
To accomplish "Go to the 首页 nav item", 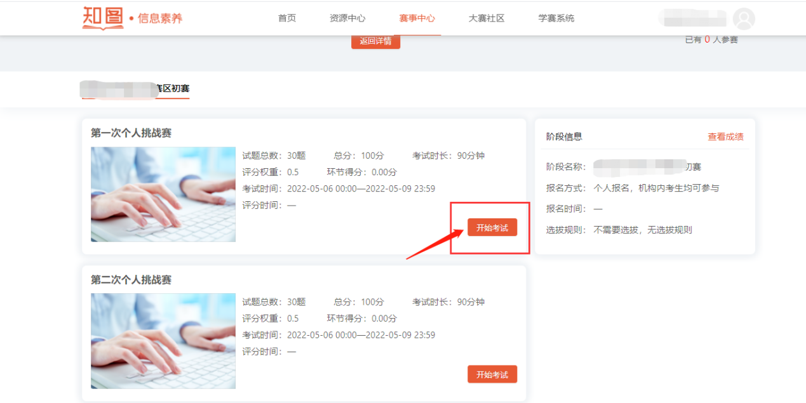I will (287, 18).
